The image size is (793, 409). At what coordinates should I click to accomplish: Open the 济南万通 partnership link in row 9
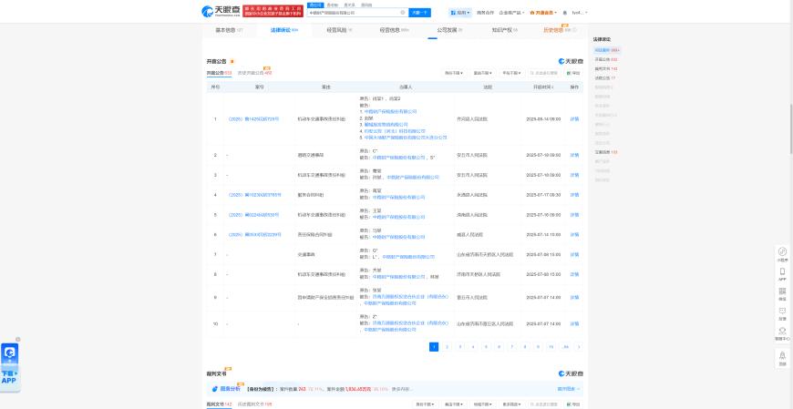(x=411, y=296)
